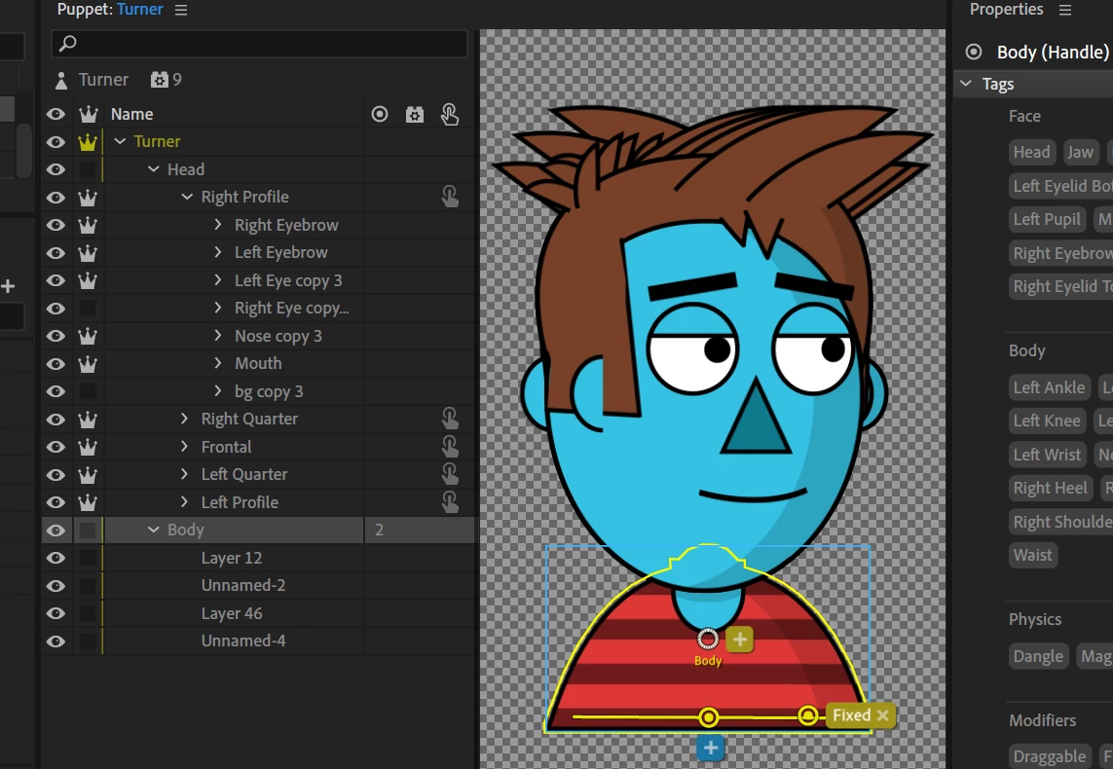1113x769 pixels.
Task: Apply the Left Pupil tag
Action: 1047,219
